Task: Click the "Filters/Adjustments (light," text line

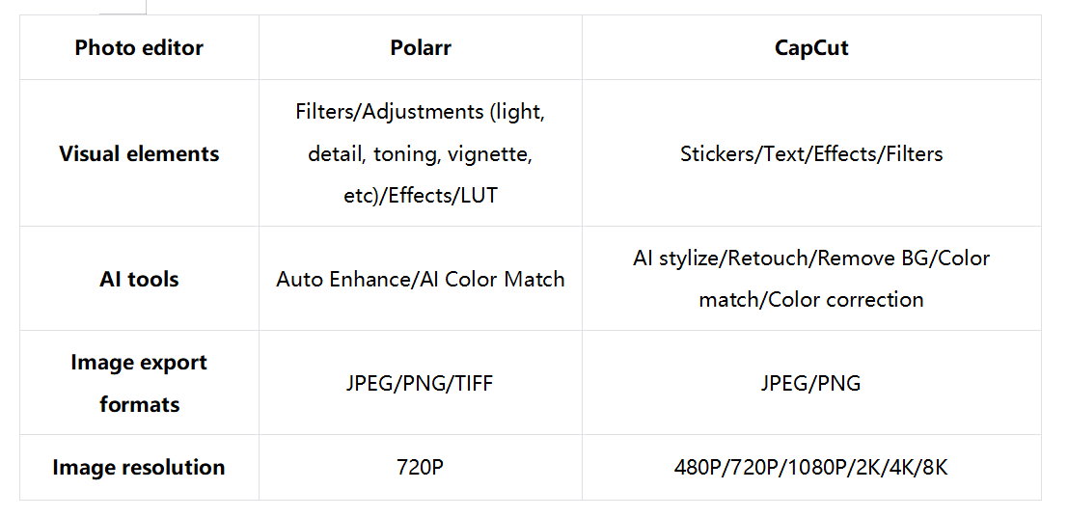Action: coord(421,112)
